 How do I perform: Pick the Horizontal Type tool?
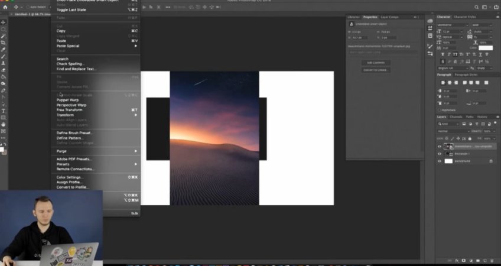4,111
